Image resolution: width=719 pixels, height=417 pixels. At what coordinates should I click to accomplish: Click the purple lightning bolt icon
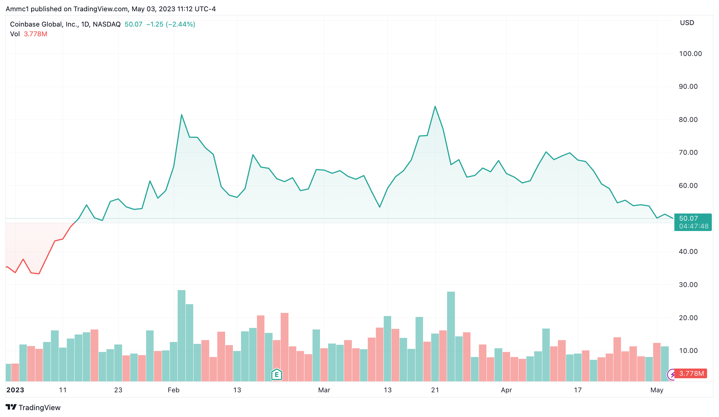671,374
